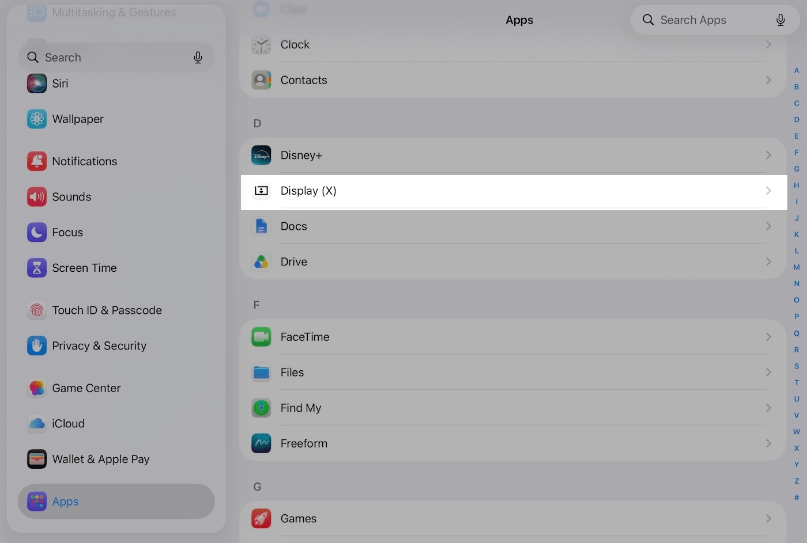807x543 pixels.
Task: Expand the Contacts row chevron
Action: [768, 80]
